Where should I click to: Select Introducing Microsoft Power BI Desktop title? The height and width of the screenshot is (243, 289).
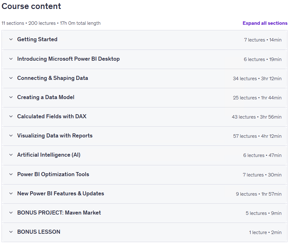pyautogui.click(x=69, y=59)
